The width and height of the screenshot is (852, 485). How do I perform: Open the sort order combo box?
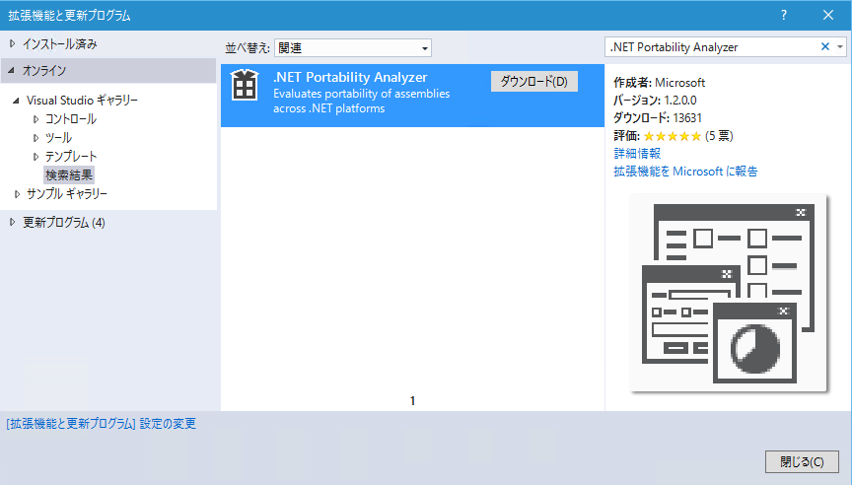coord(353,48)
